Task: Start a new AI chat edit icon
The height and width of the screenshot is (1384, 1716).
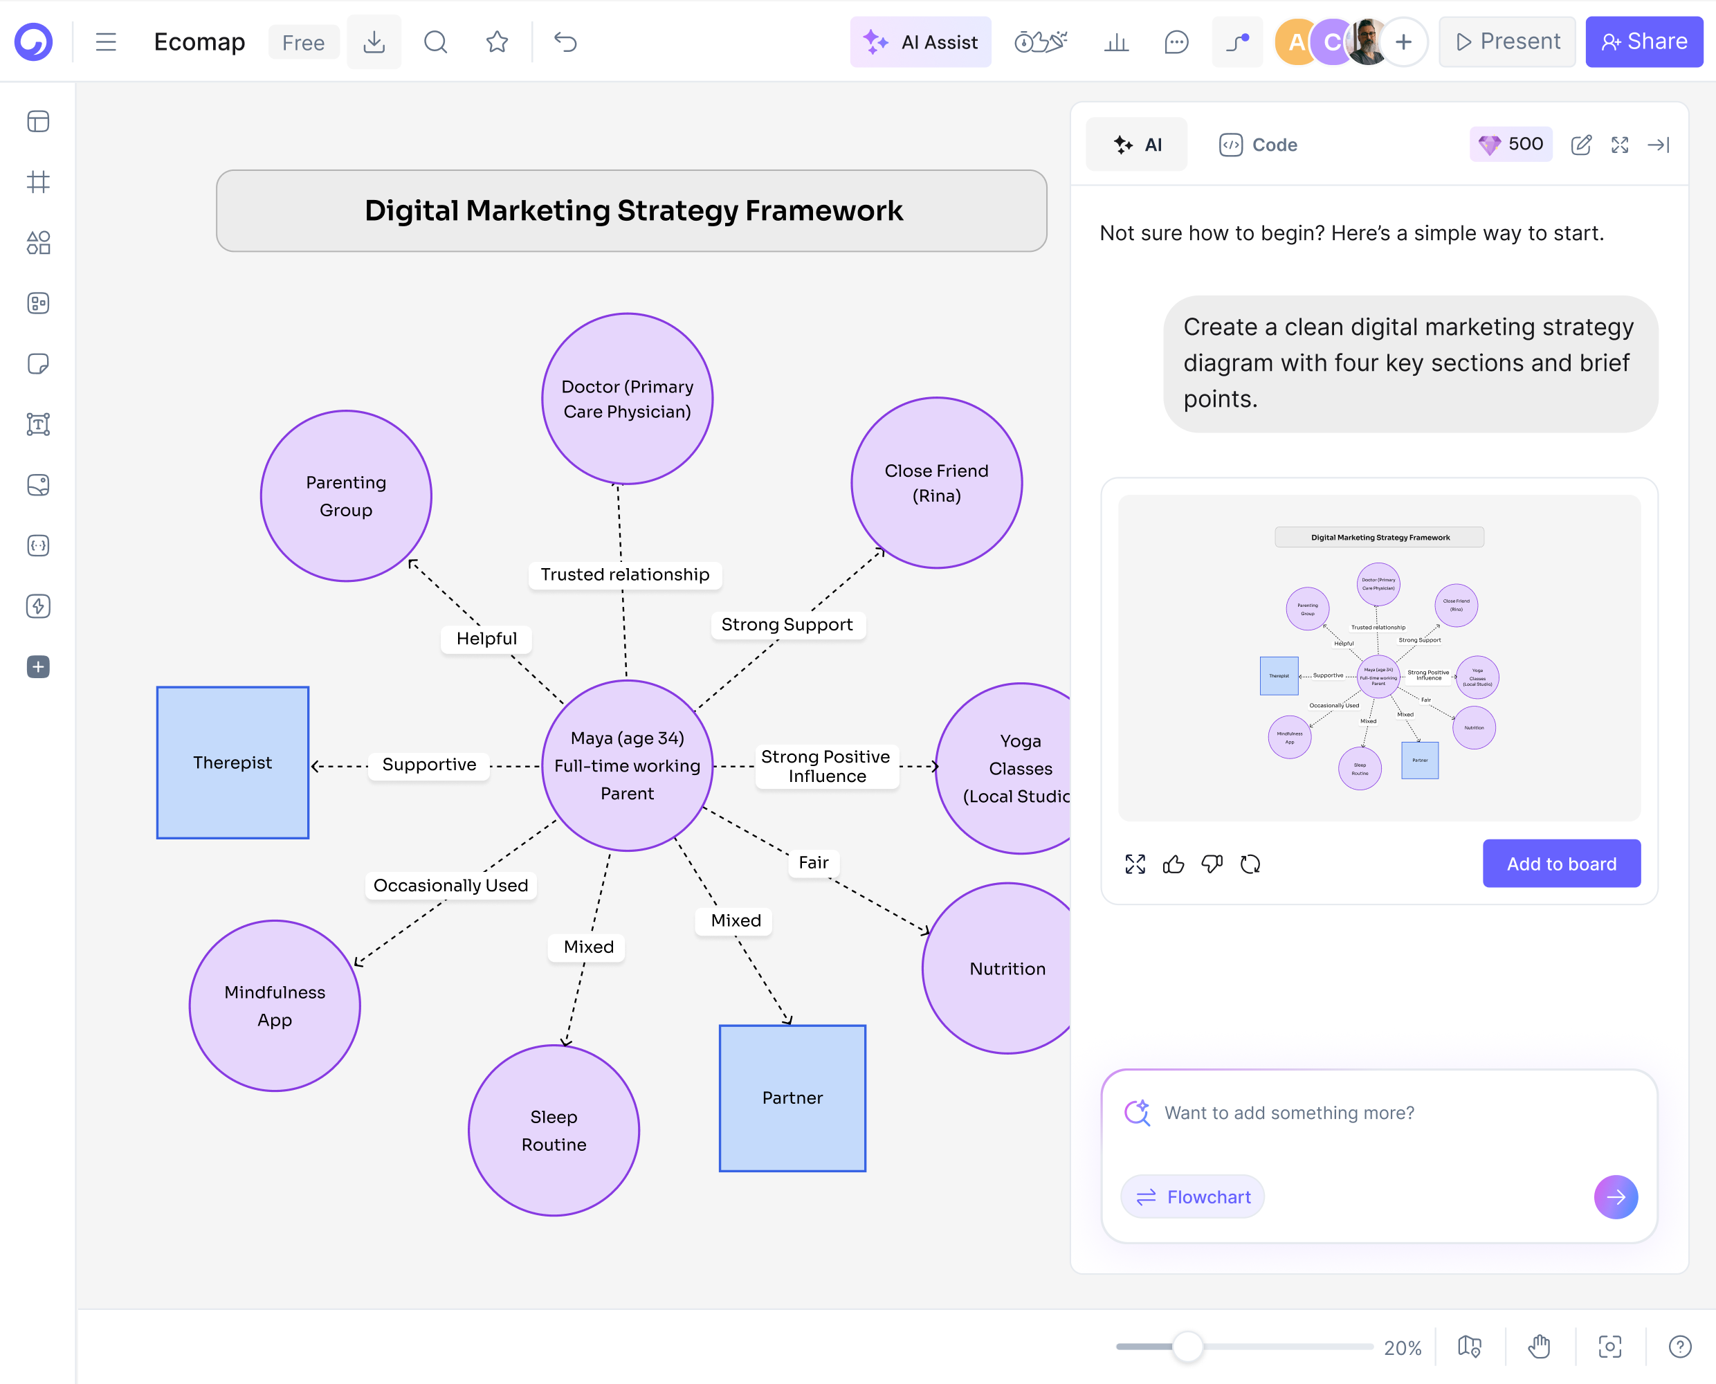Action: click(1581, 145)
